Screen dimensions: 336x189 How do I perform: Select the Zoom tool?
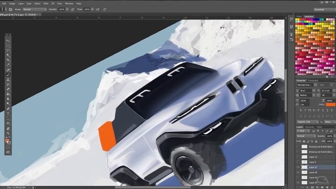8,133
